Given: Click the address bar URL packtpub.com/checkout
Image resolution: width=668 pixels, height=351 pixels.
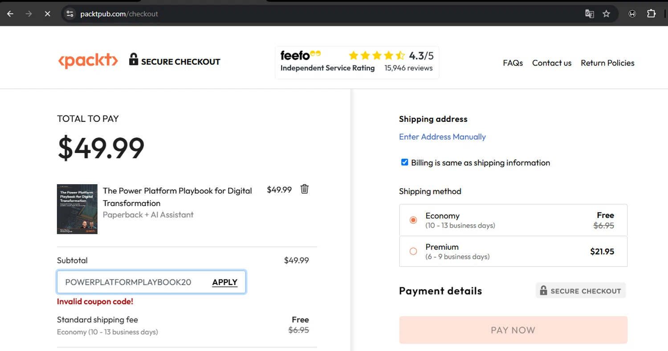Looking at the screenshot, I should (x=119, y=14).
